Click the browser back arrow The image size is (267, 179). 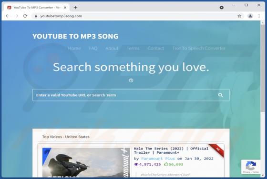tap(8, 16)
